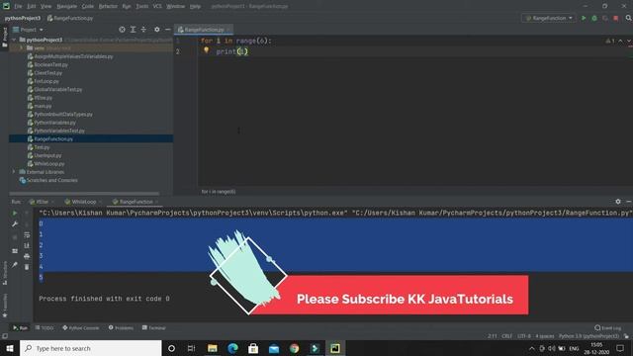
Task: Open the Favorites side tab
Action: 4,306
